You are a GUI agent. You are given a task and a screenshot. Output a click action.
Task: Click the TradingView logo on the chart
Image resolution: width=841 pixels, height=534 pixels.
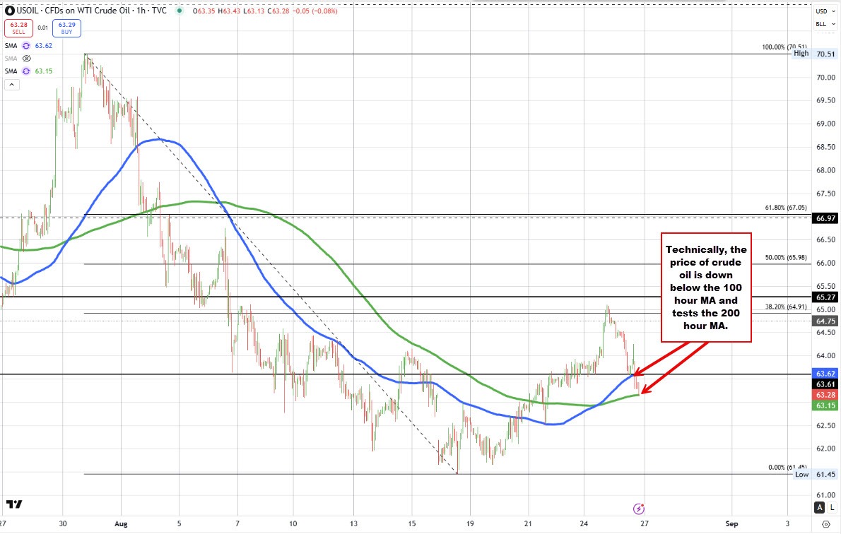tap(14, 504)
